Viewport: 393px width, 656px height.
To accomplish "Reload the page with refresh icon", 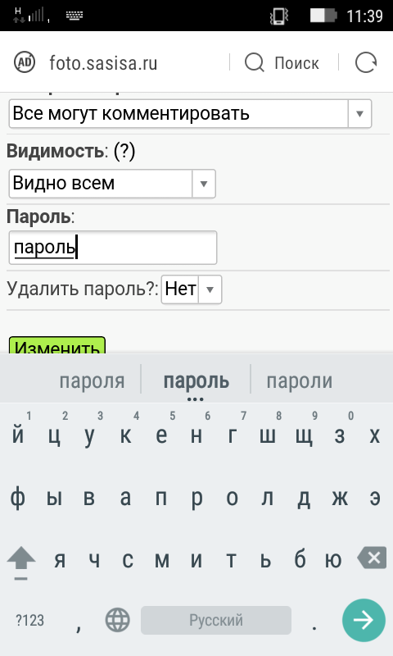I will (366, 62).
